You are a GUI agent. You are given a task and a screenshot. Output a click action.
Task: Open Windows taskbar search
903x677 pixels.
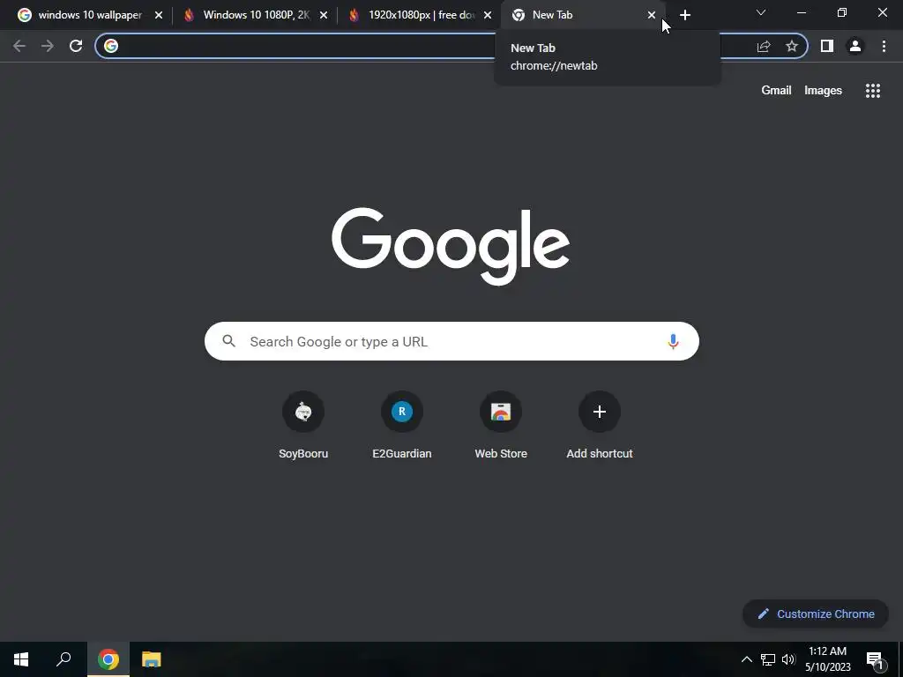(63, 659)
